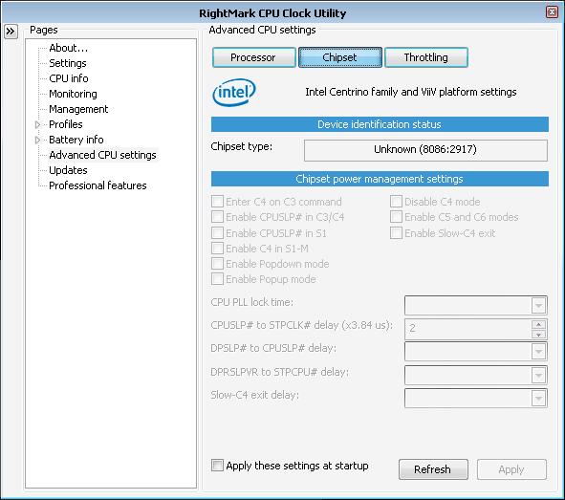Select the Chipset tab

(340, 57)
